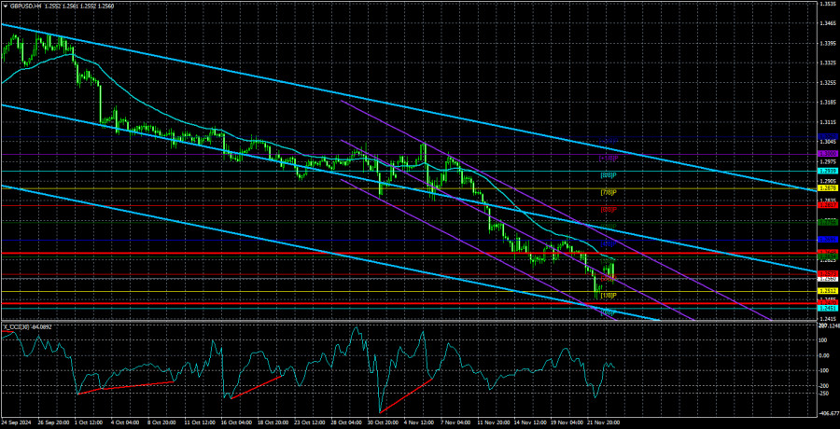Click the [7/8]P Murray level label
The height and width of the screenshot is (429, 840).
point(608,192)
